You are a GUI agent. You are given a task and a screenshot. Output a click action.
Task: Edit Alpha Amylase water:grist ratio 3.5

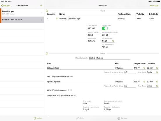click(x=130, y=86)
